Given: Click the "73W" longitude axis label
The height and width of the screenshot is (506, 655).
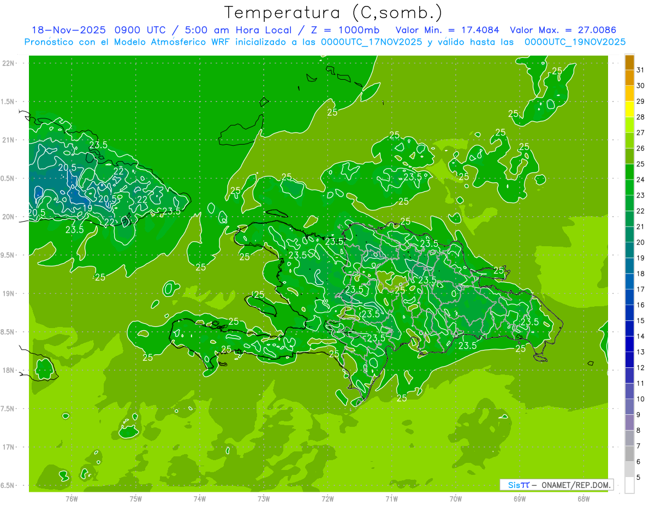Looking at the screenshot, I should [x=264, y=498].
